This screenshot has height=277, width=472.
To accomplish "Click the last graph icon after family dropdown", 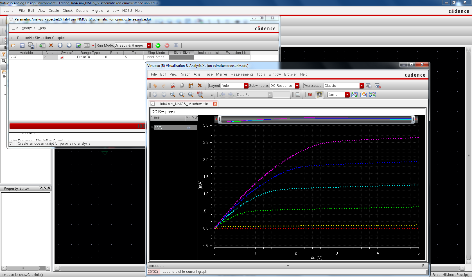I will tap(372, 95).
